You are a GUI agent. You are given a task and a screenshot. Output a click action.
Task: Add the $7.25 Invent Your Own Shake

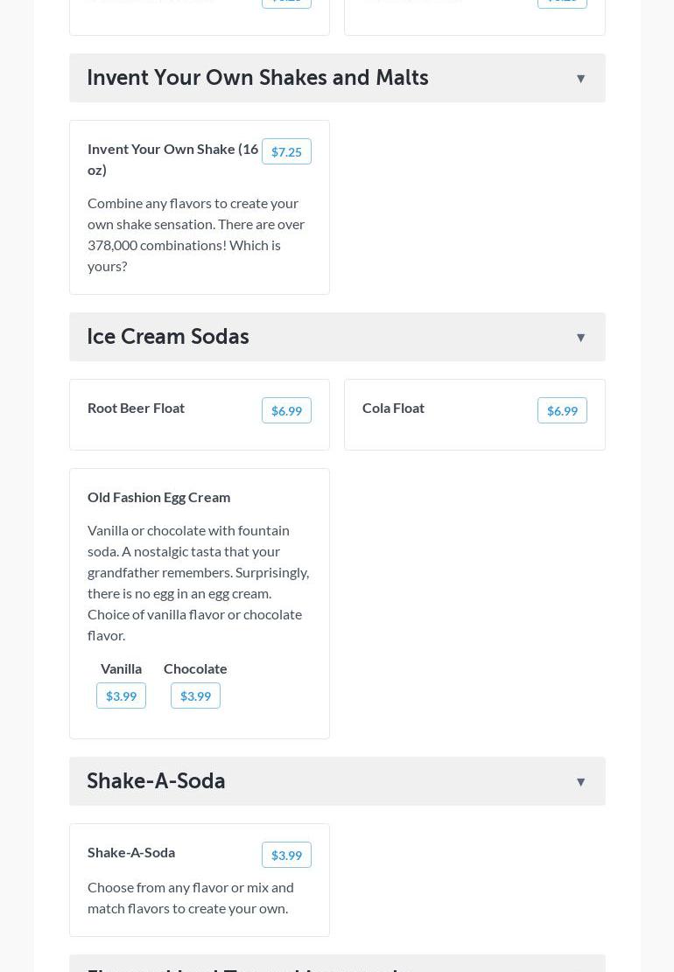[x=286, y=151]
